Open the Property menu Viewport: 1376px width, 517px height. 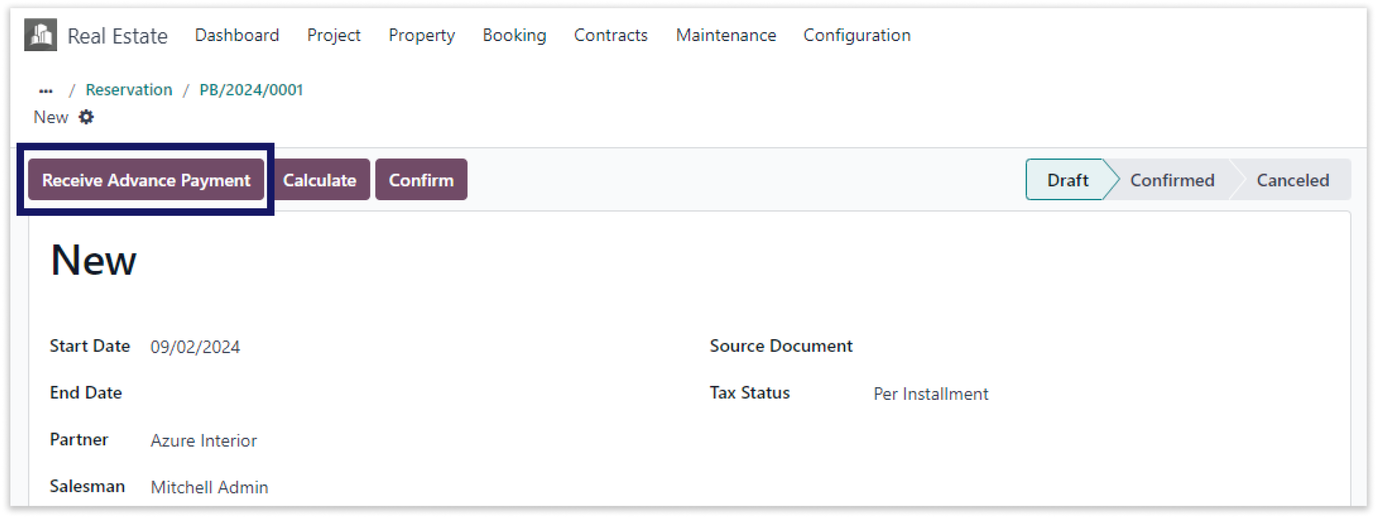click(421, 35)
